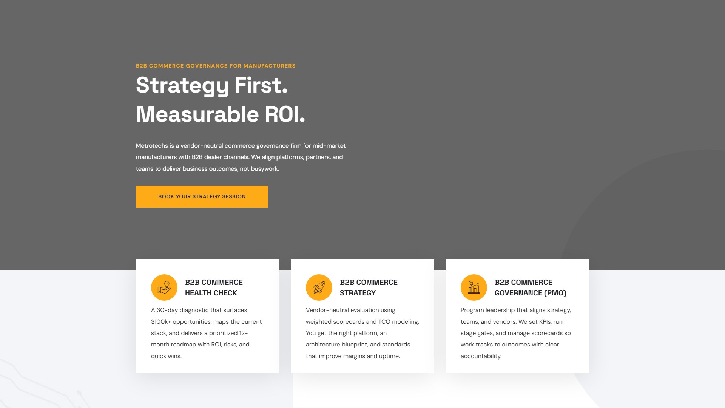Viewport: 725px width, 408px height.
Task: Click the rocket icon on Strategy card
Action: click(319, 287)
